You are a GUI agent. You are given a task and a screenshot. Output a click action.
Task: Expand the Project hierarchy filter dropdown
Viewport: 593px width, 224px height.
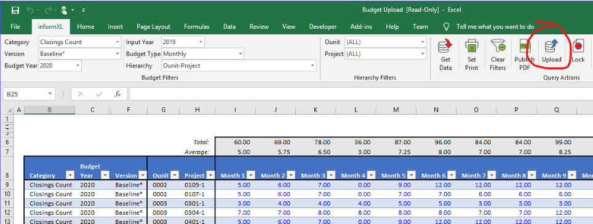423,54
